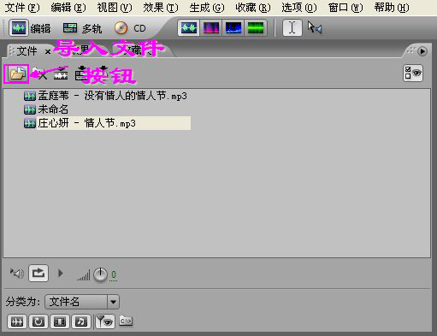Play the selected file preview
The width and height of the screenshot is (437, 336).
point(60,274)
